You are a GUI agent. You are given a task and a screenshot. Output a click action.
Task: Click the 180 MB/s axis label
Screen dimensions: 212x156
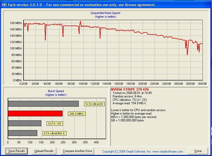pyautogui.click(x=16, y=23)
